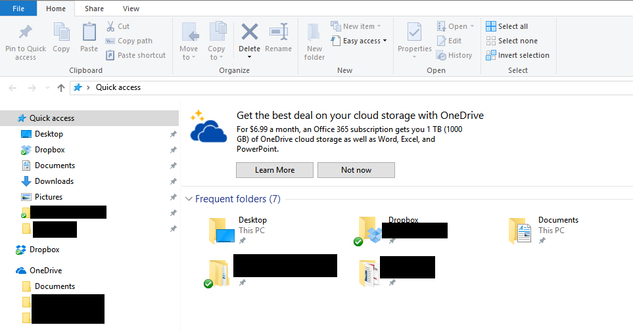
Task: Switch to the View tab
Action: coord(131,9)
